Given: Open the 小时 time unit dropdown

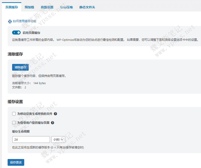Looking at the screenshot, I should coord(58,140).
